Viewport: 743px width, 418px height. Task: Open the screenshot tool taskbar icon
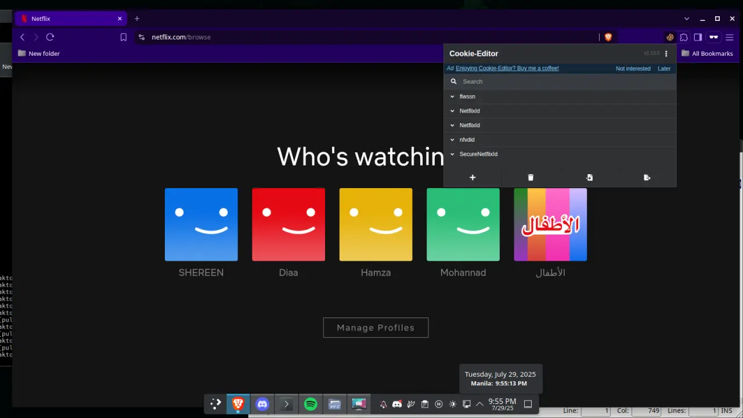(359, 404)
